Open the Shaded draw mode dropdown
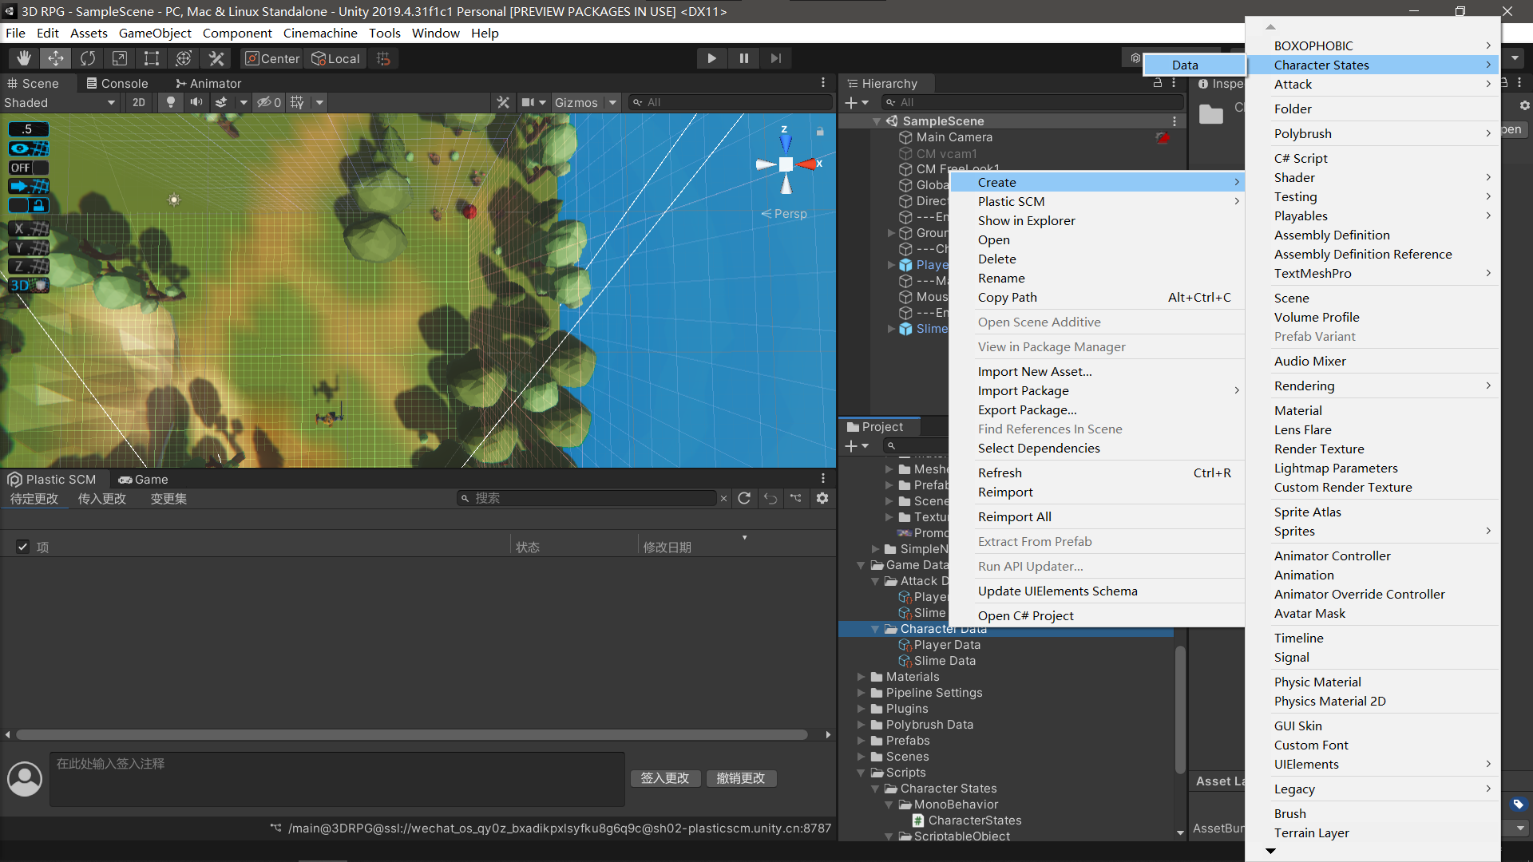The height and width of the screenshot is (862, 1533). point(60,102)
